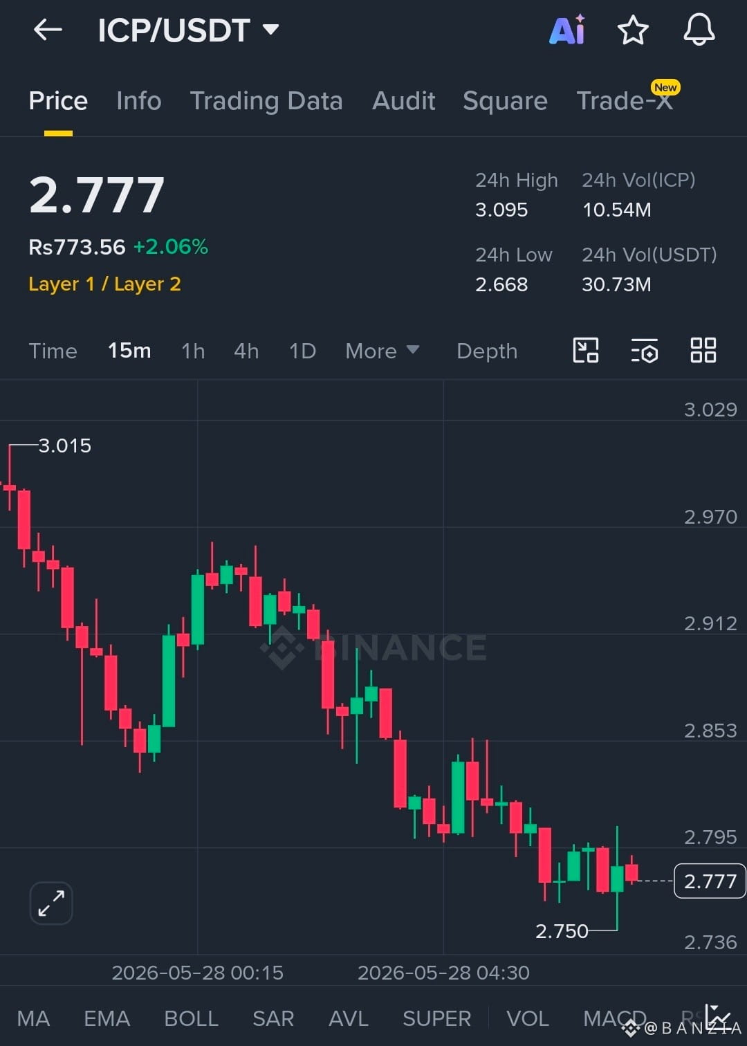
Task: Open the Trading Data tab
Action: 266,101
